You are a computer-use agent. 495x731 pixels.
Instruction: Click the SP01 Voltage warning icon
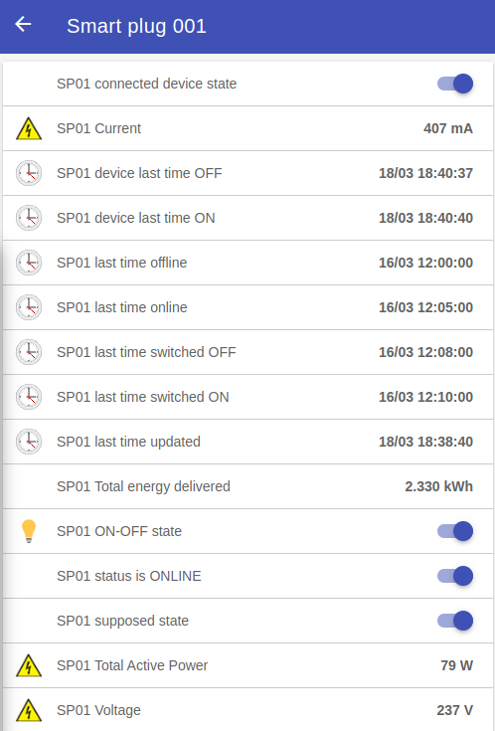coord(29,710)
